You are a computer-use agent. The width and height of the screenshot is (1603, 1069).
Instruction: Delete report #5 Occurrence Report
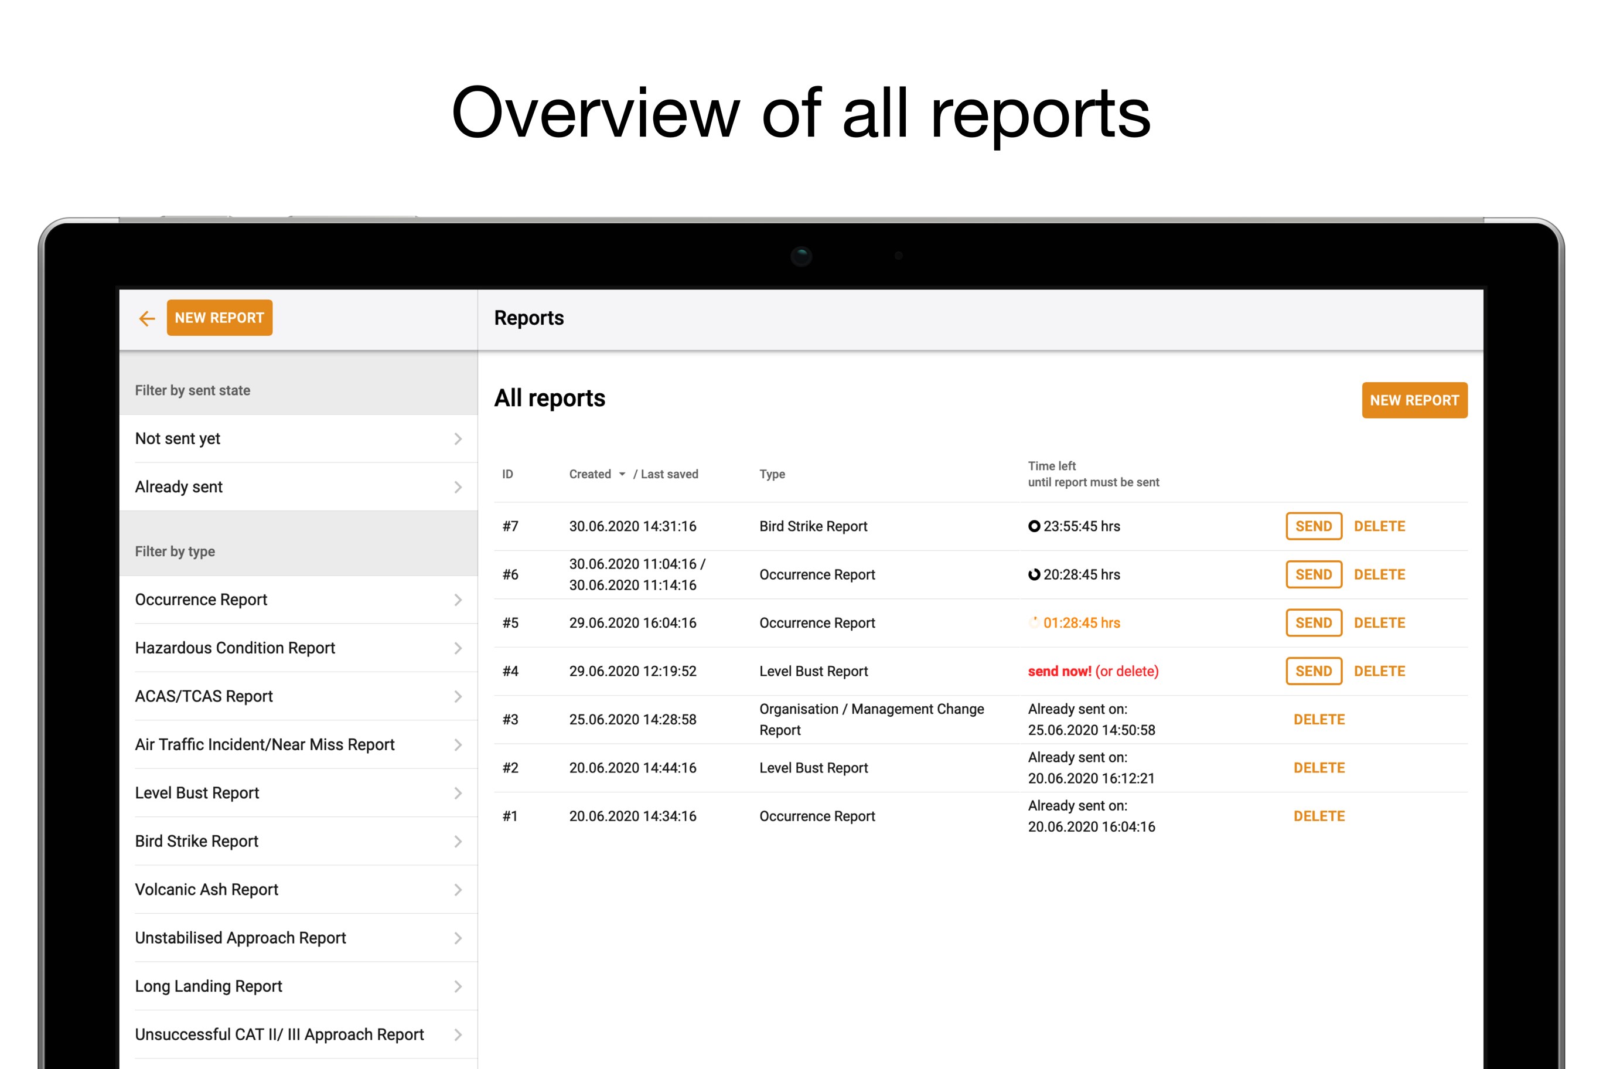(x=1379, y=623)
